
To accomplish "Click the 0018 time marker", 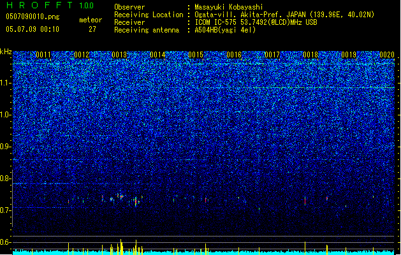I will [310, 55].
